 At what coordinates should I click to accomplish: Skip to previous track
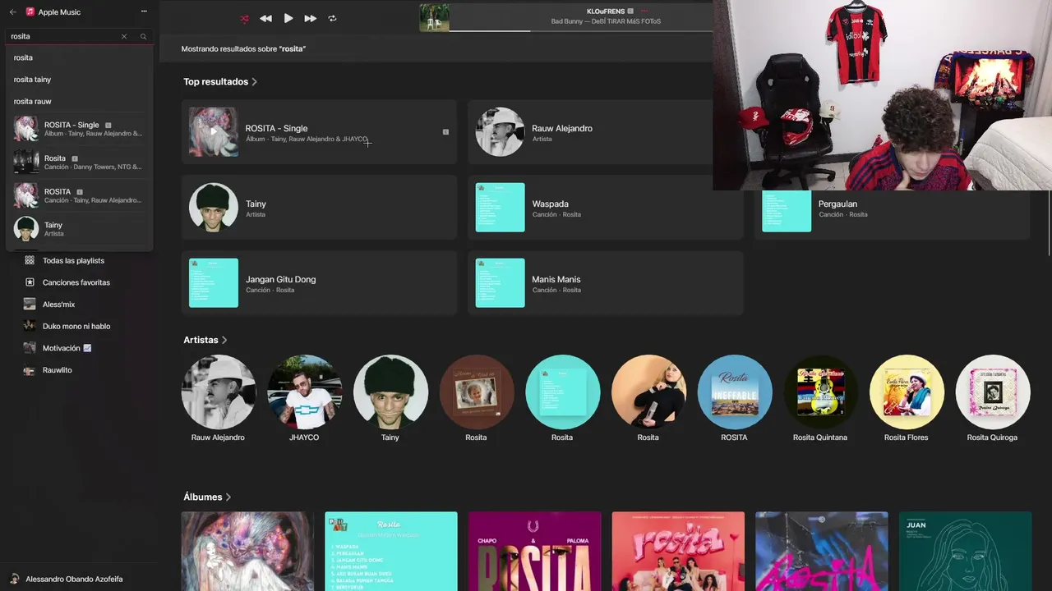[265, 18]
